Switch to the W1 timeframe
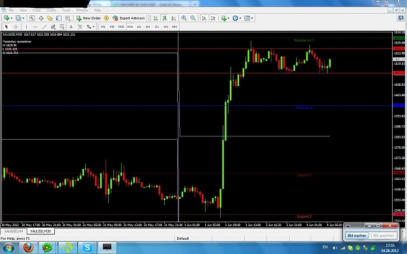407x254 pixels. 166,27
